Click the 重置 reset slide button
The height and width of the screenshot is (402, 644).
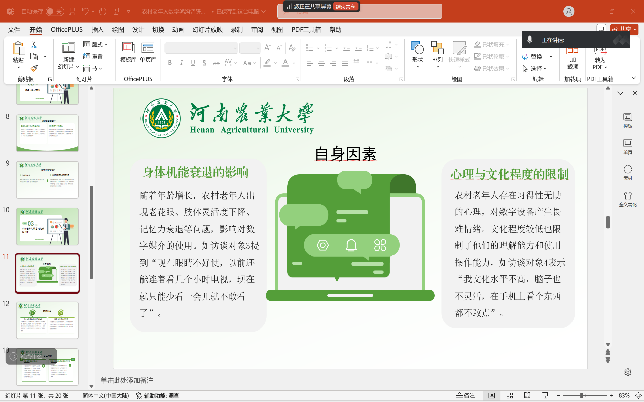pyautogui.click(x=93, y=57)
